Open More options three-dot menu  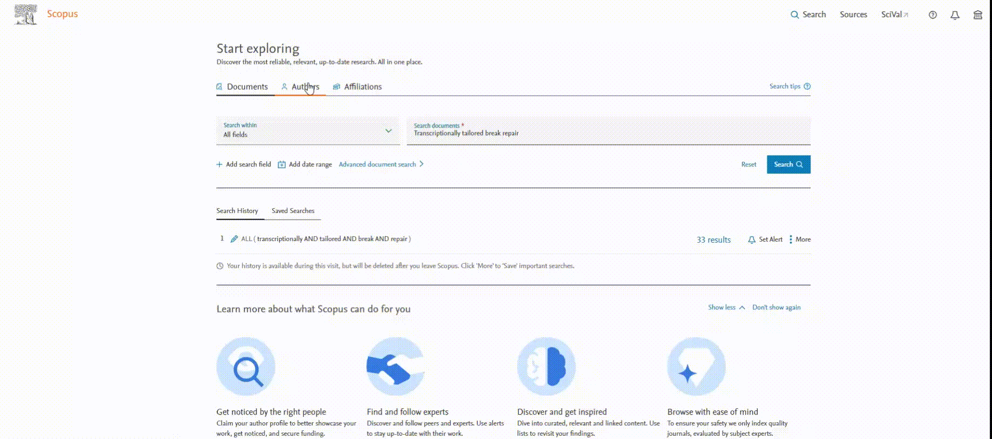[x=791, y=240]
